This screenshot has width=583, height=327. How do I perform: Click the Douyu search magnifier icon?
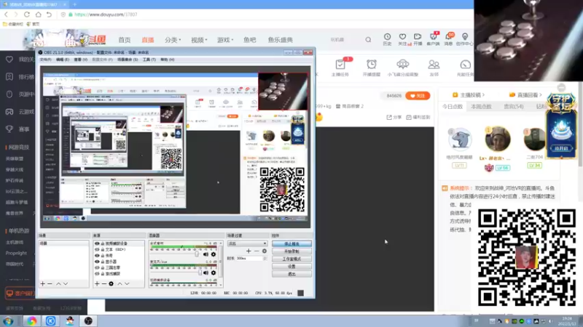pos(368,40)
